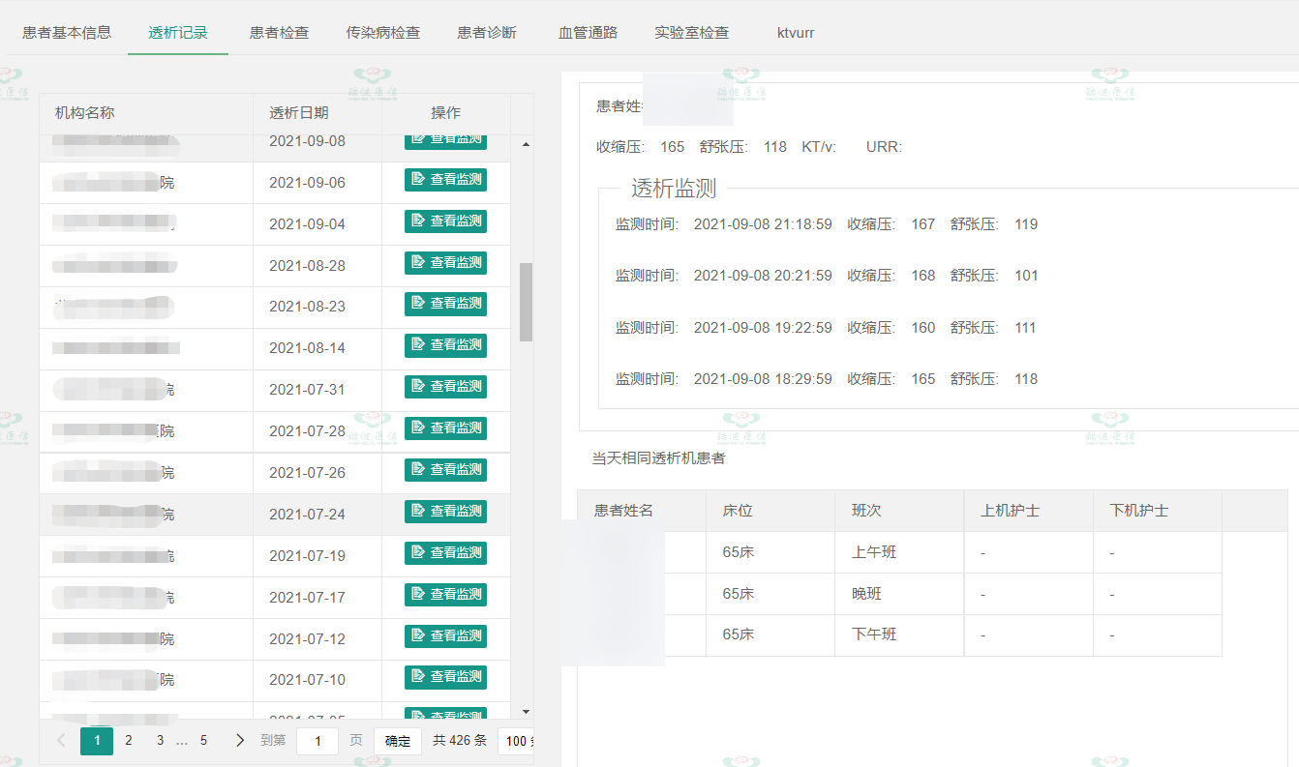Open the ktvurr tab
This screenshot has height=767, width=1299.
click(x=796, y=32)
